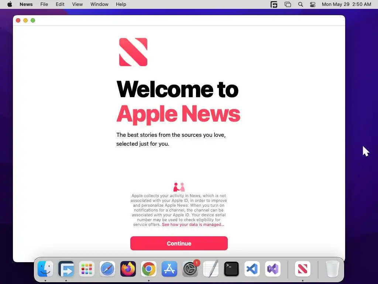Open the View menu
Viewport: 378px width, 284px height.
coord(78,4)
